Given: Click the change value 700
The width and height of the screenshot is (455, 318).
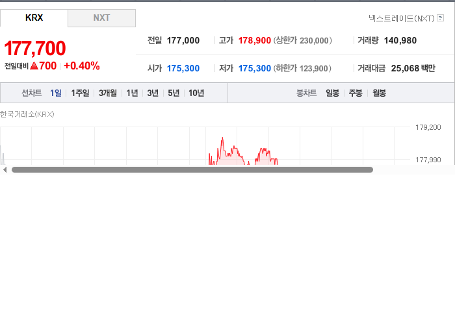Looking at the screenshot, I should pos(47,66).
